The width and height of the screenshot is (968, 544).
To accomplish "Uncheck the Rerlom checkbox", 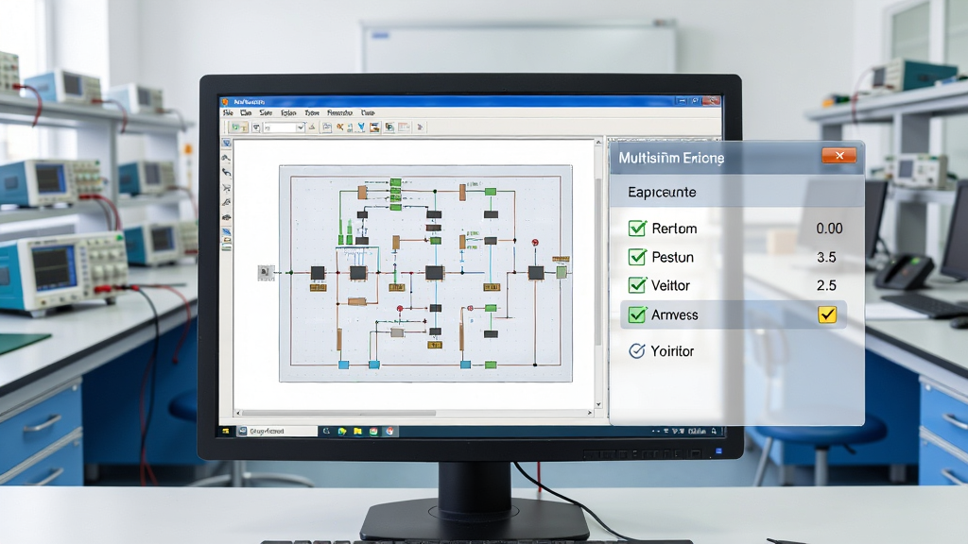I will [637, 229].
